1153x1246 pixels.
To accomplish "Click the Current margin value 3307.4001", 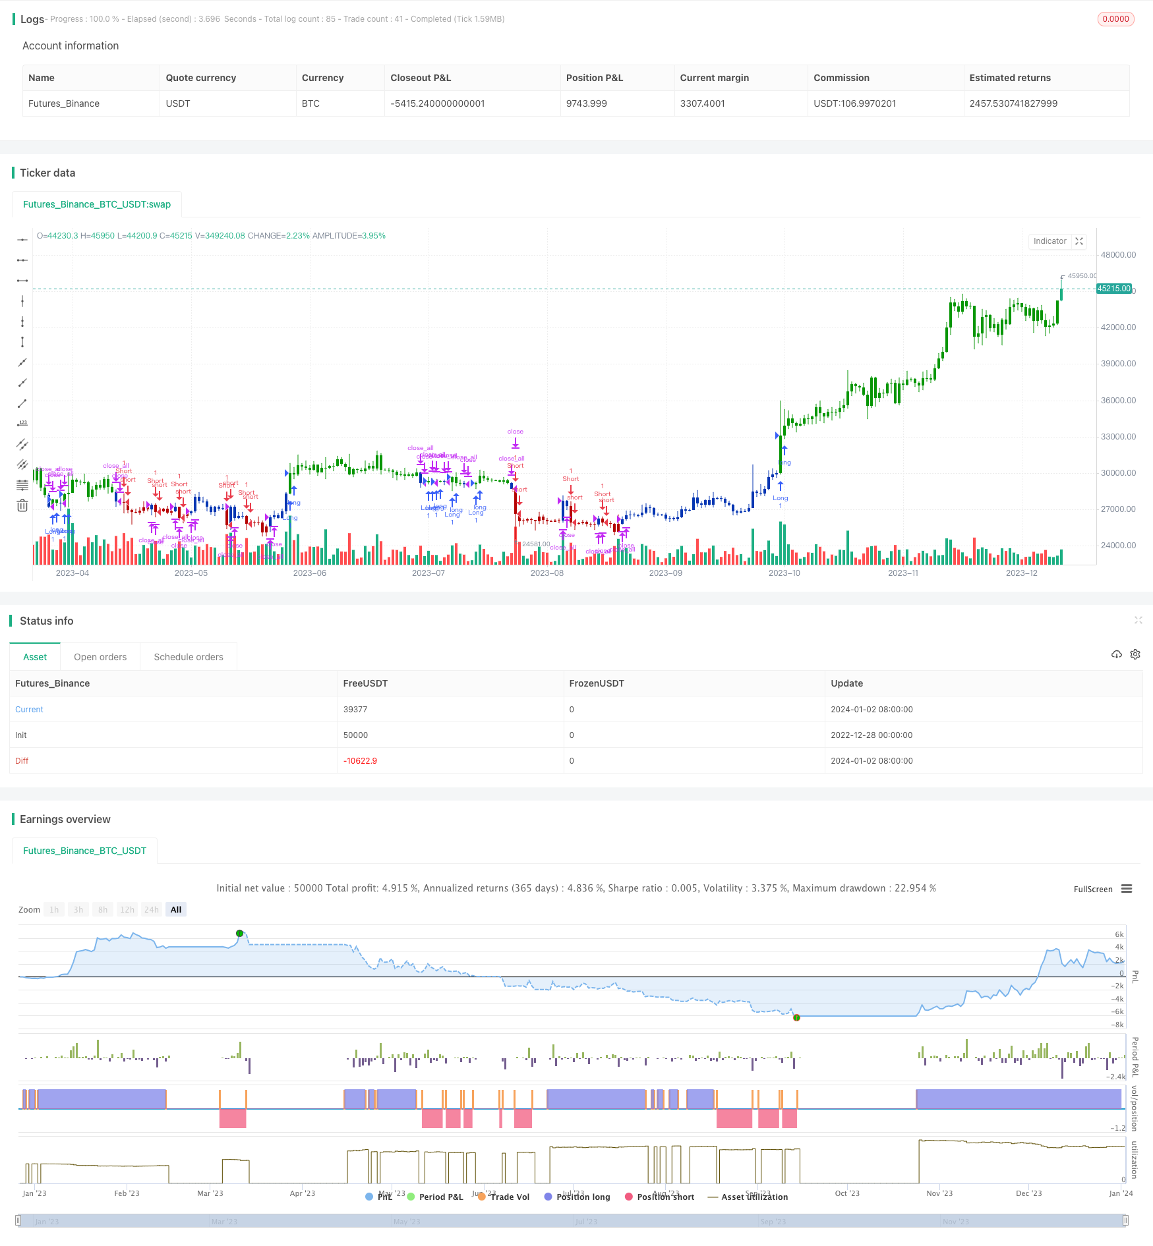I will click(702, 103).
